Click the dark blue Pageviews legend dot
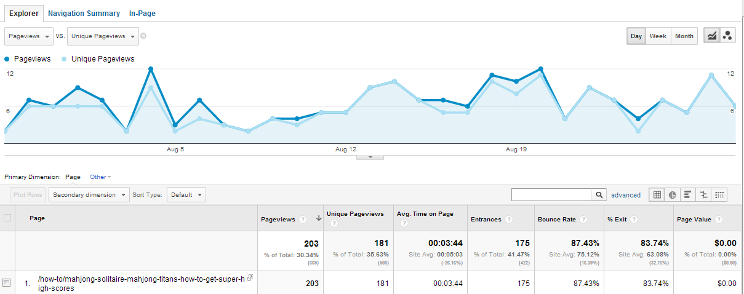The image size is (744, 294). pyautogui.click(x=7, y=59)
